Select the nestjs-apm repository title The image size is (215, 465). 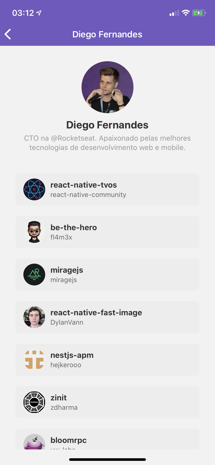tap(72, 355)
